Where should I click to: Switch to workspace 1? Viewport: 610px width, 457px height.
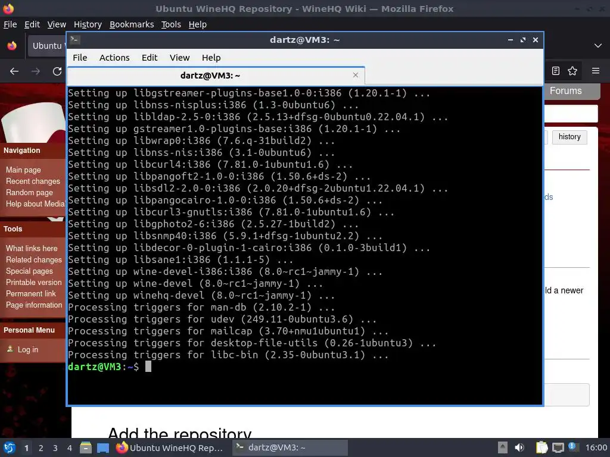26,448
